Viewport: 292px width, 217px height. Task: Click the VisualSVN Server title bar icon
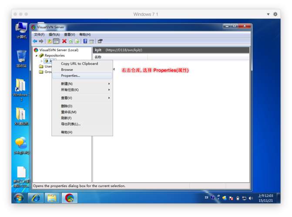(x=34, y=27)
